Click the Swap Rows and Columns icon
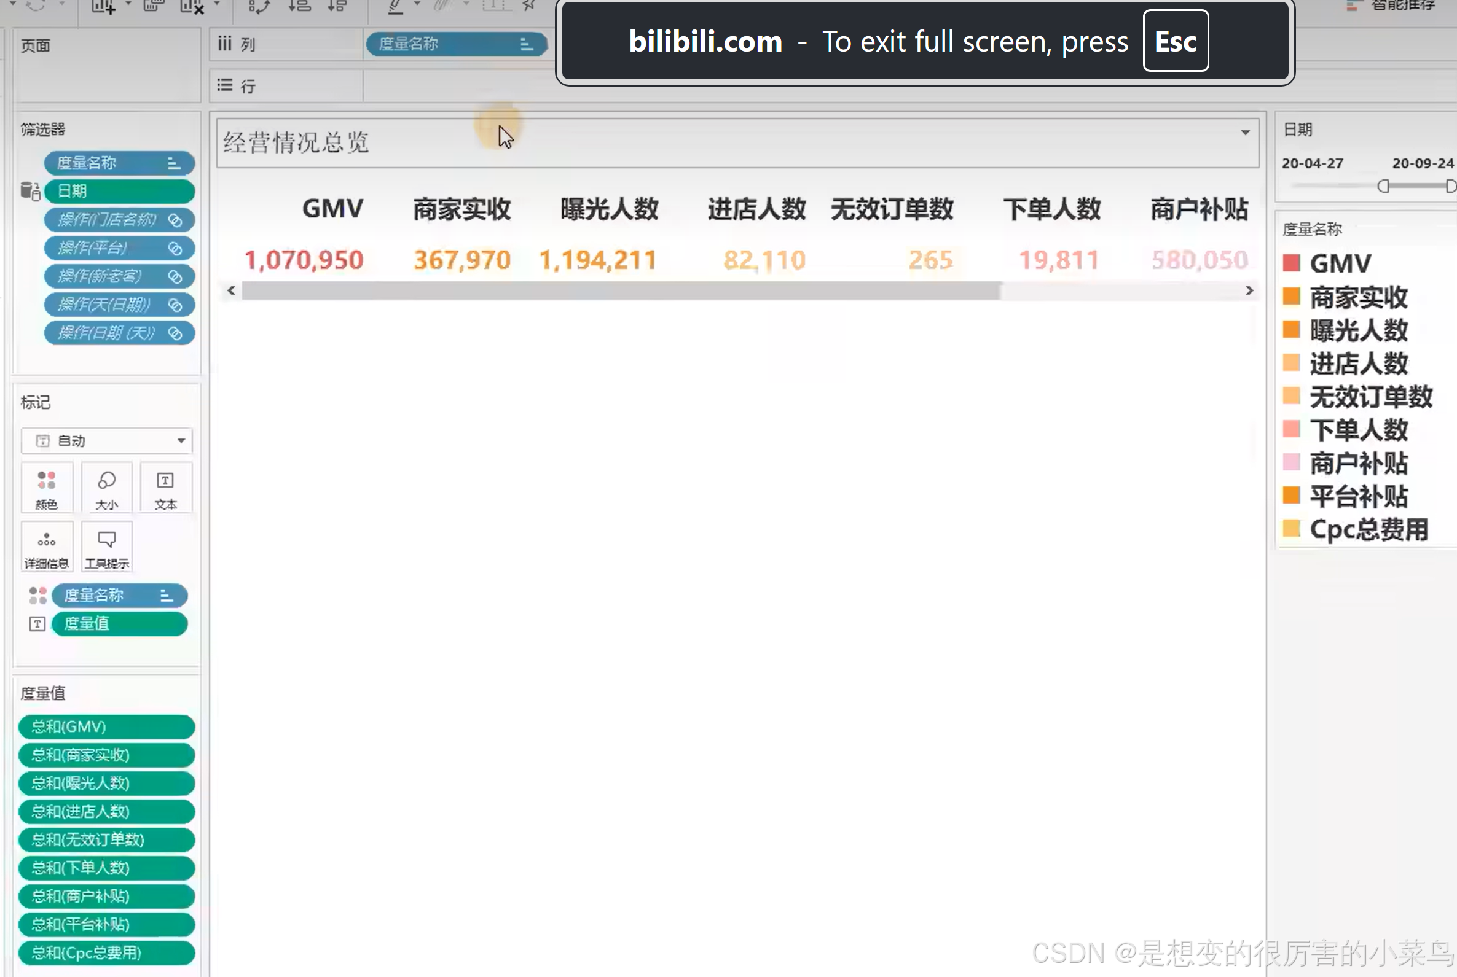The width and height of the screenshot is (1457, 977). tap(259, 6)
